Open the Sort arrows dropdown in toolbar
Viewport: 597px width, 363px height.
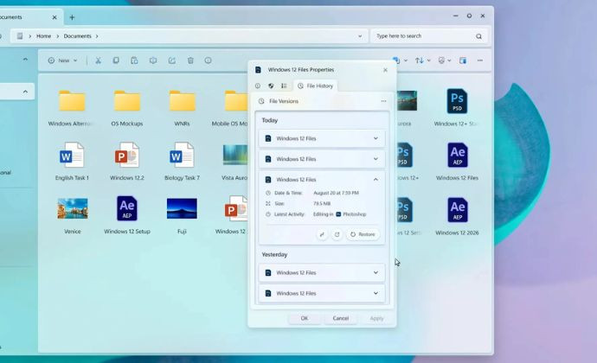[x=422, y=60]
